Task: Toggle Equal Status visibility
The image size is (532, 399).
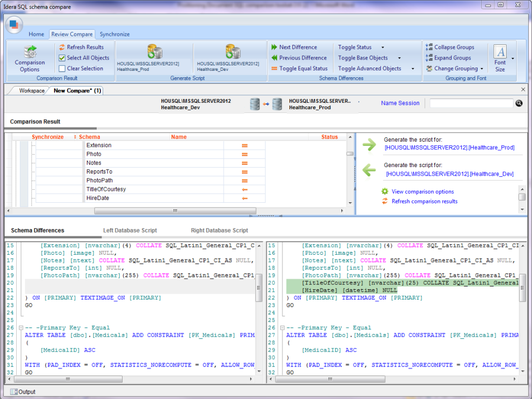Action: click(x=303, y=69)
